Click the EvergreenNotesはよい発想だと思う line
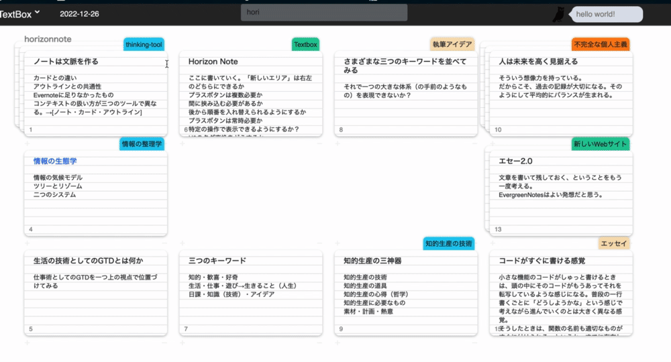The width and height of the screenshot is (671, 362). click(552, 194)
